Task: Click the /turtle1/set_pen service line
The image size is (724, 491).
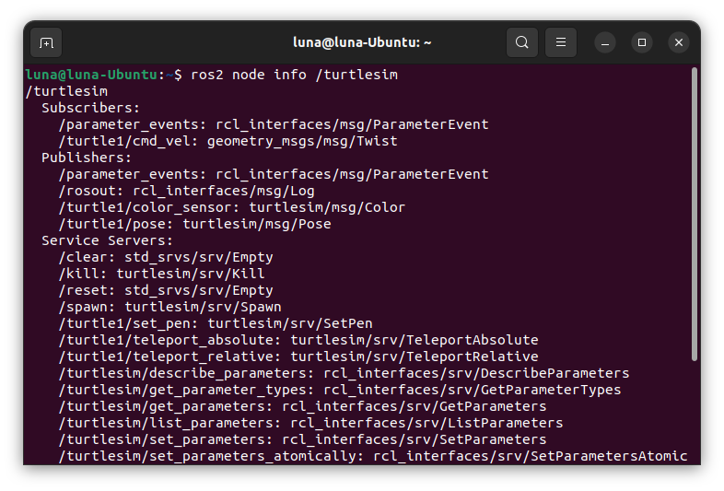Action: point(216,323)
